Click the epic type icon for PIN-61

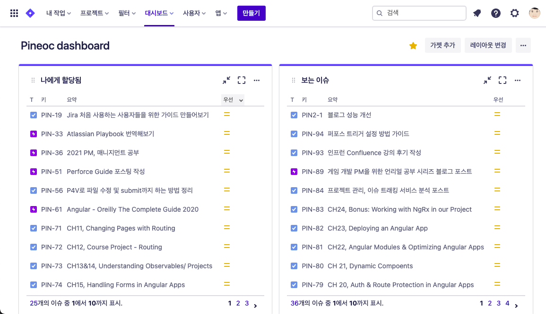coord(34,209)
